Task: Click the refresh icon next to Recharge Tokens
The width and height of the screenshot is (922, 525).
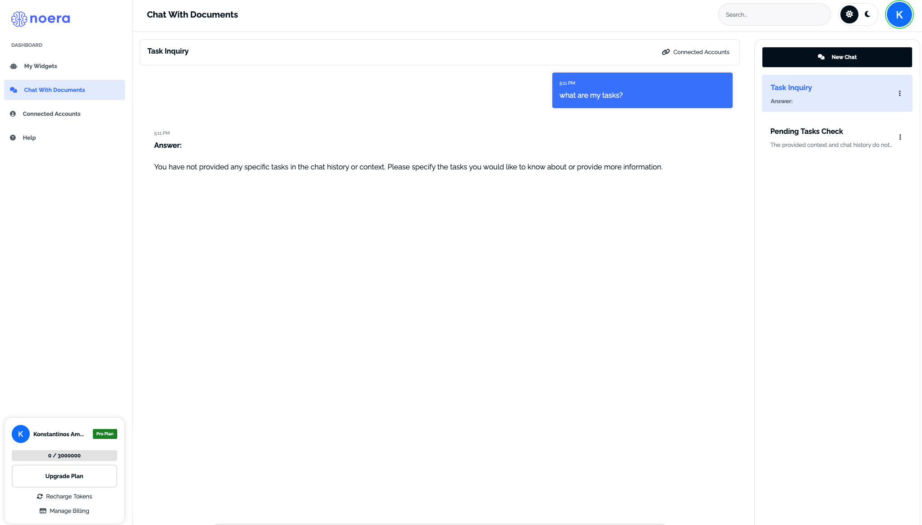Action: click(x=40, y=496)
